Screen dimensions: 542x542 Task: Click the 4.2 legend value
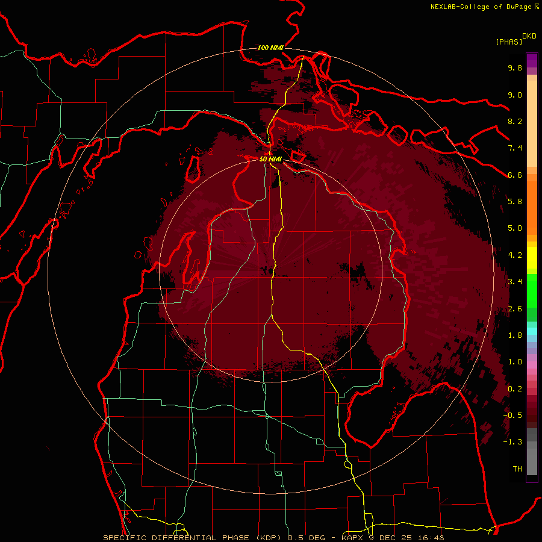(515, 255)
